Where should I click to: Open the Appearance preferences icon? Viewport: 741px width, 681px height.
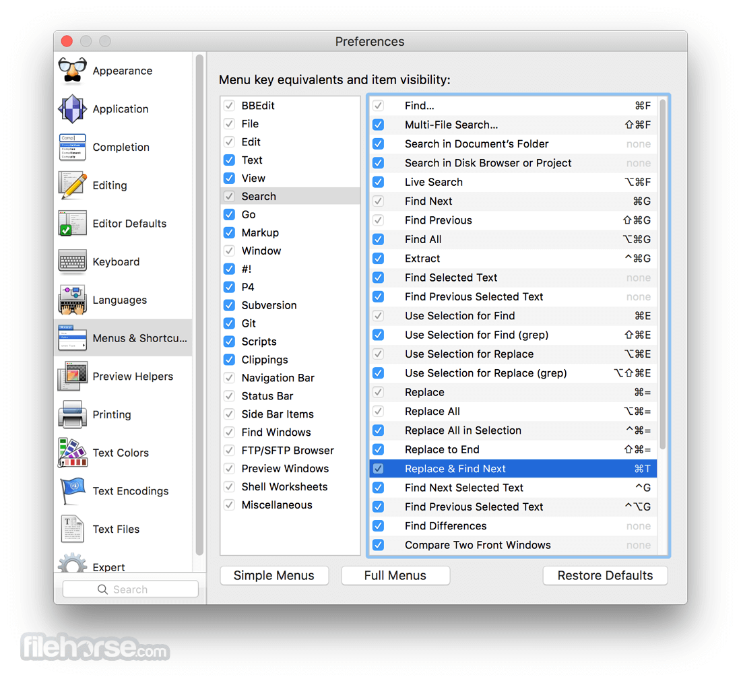(x=72, y=71)
